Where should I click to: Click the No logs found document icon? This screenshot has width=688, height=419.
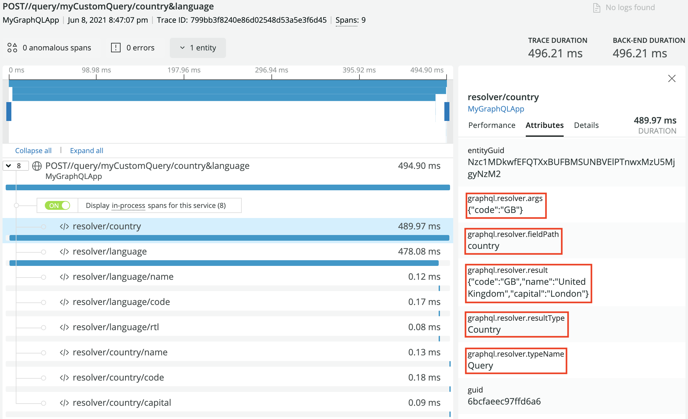coord(596,8)
